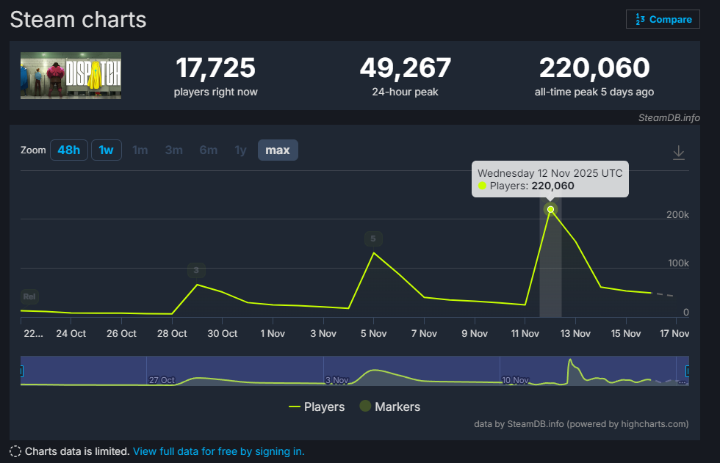720x463 pixels.
Task: Click the chart download icon
Action: (x=679, y=153)
